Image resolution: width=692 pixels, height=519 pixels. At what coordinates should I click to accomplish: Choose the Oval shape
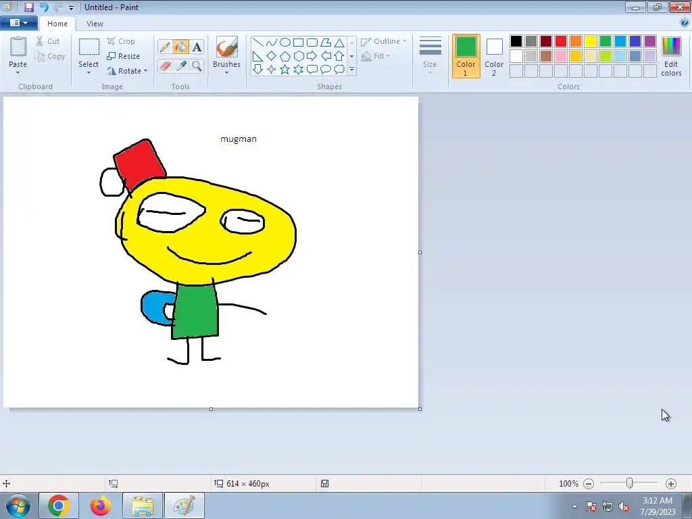click(x=285, y=43)
